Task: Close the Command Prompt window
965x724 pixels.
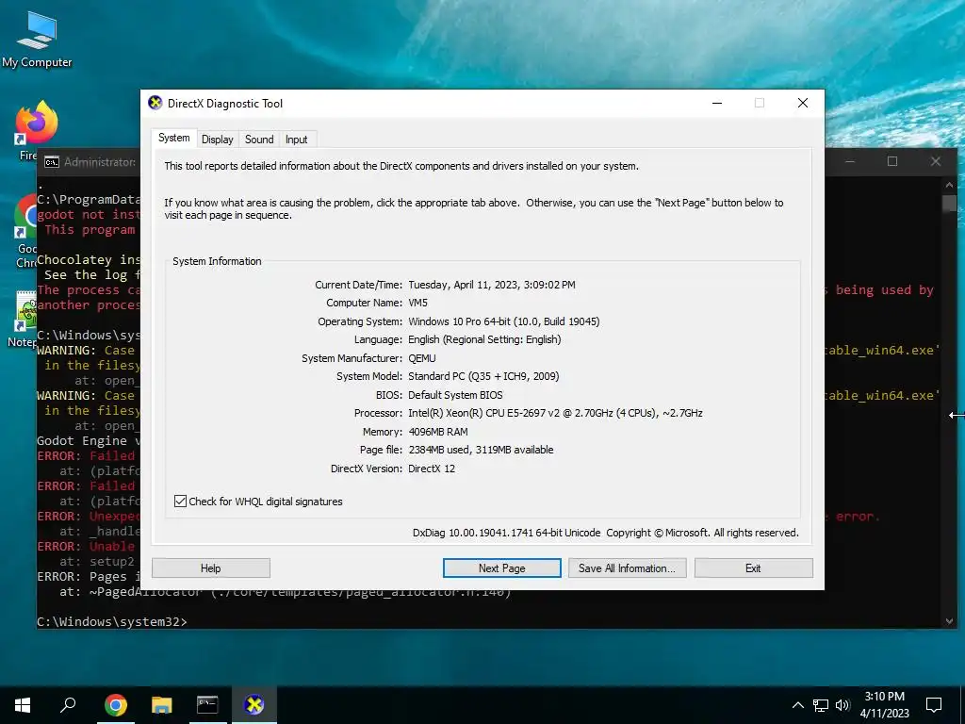Action: [x=936, y=161]
